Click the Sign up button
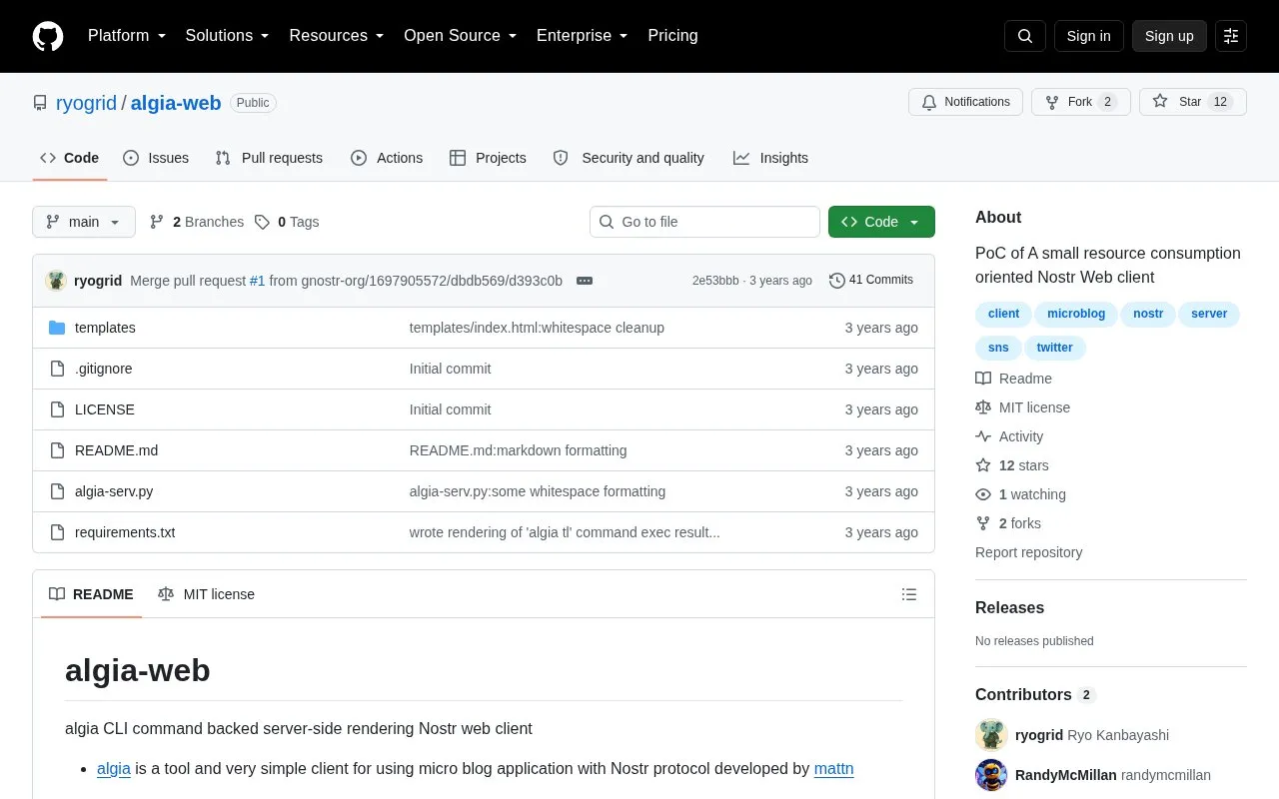Screen dimensions: 1279x799 (1169, 36)
